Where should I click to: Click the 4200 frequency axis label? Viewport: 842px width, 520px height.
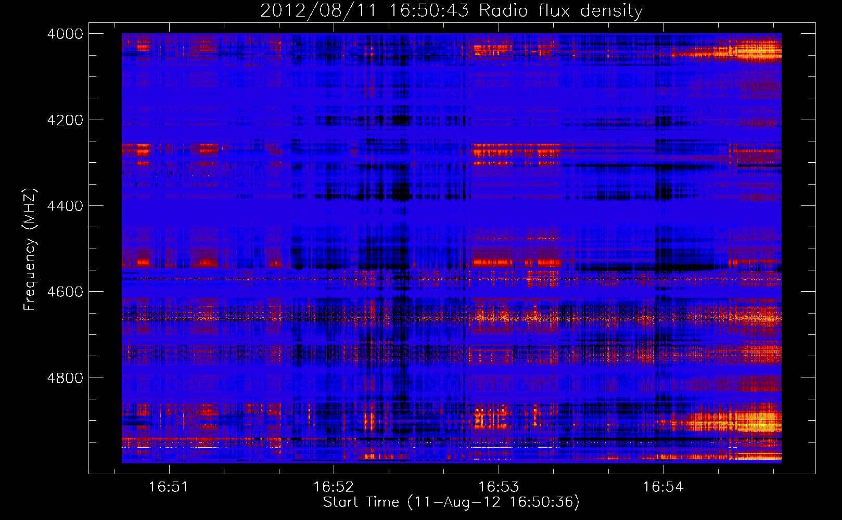(65, 120)
